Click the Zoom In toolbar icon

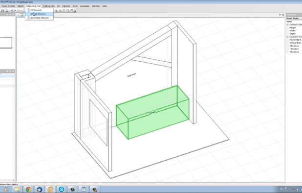(56, 11)
